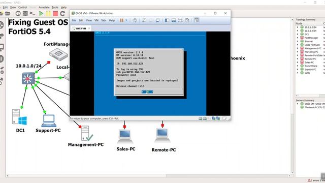
Task: Click the errors warning indicator in status bar
Action: tap(316, 180)
